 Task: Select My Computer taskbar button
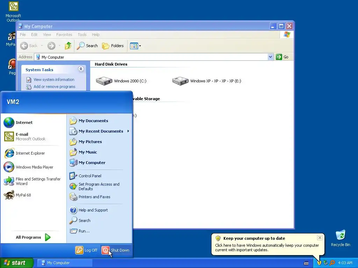[x=65, y=263]
